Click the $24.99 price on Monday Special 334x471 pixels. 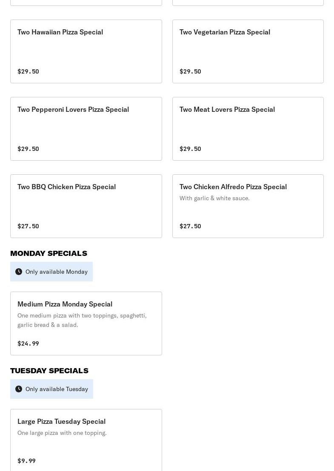coord(28,343)
